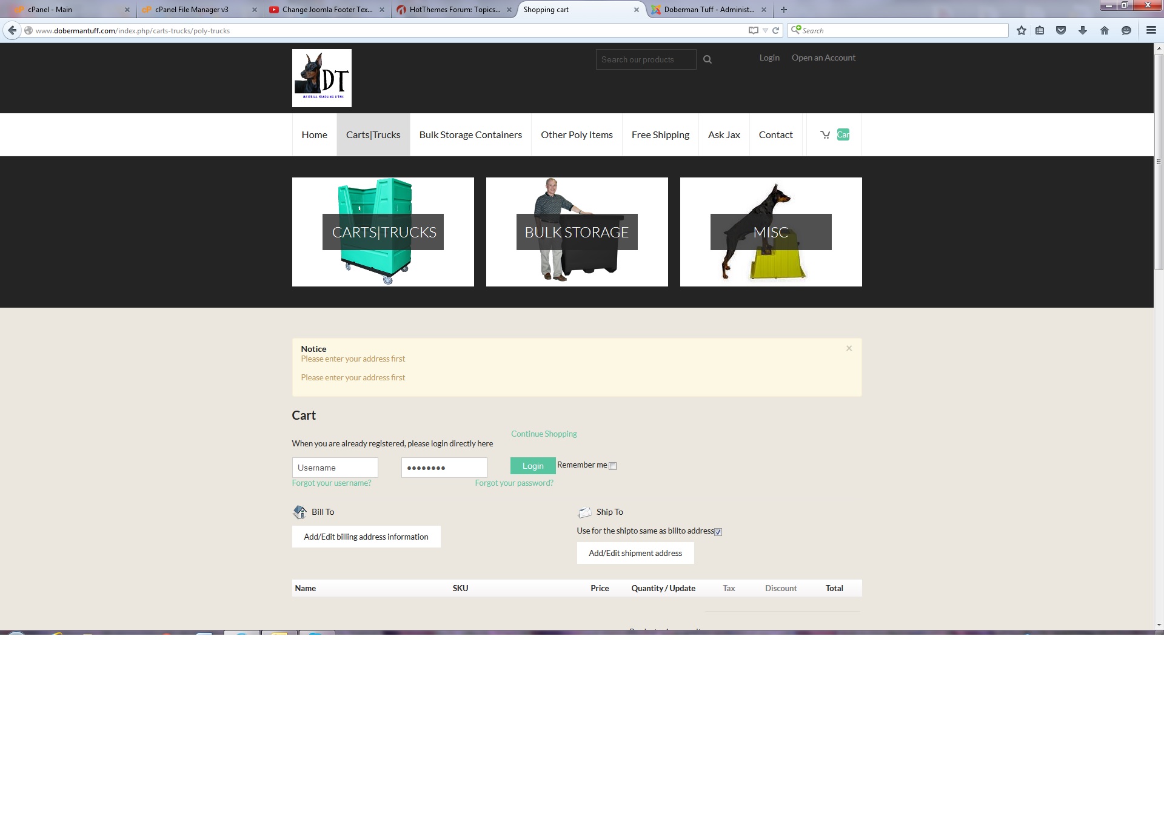Open the MISC category thumbnail
The image size is (1164, 814).
[x=771, y=232]
